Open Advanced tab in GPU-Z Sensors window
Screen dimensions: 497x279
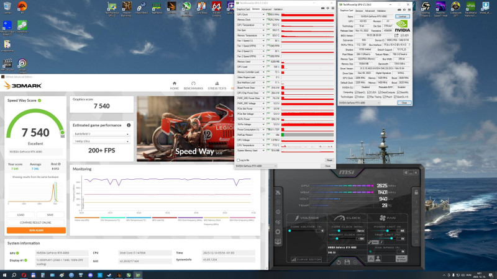(267, 9)
